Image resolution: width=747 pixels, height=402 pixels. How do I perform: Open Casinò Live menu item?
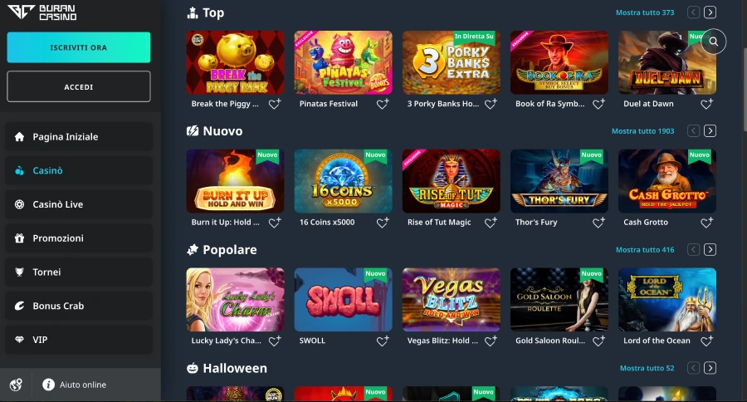[x=79, y=204]
